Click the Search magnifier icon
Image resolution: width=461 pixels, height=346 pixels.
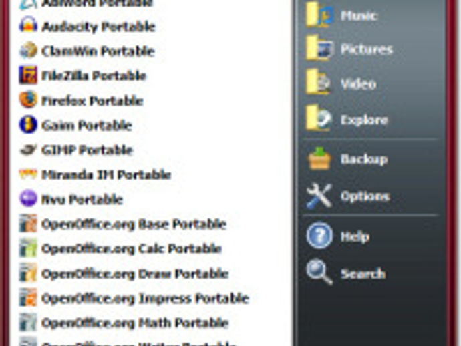point(319,272)
